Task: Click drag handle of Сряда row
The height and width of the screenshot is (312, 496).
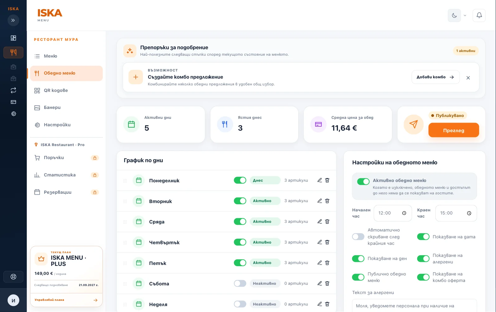Action: [x=125, y=222]
